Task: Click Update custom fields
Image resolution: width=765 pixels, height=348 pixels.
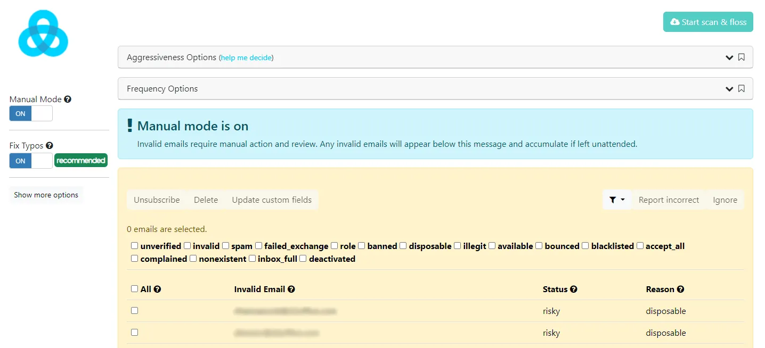Action: tap(272, 200)
